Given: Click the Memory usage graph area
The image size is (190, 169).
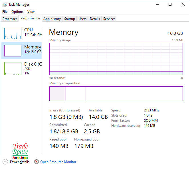Looking at the screenshot, I should [x=116, y=59].
